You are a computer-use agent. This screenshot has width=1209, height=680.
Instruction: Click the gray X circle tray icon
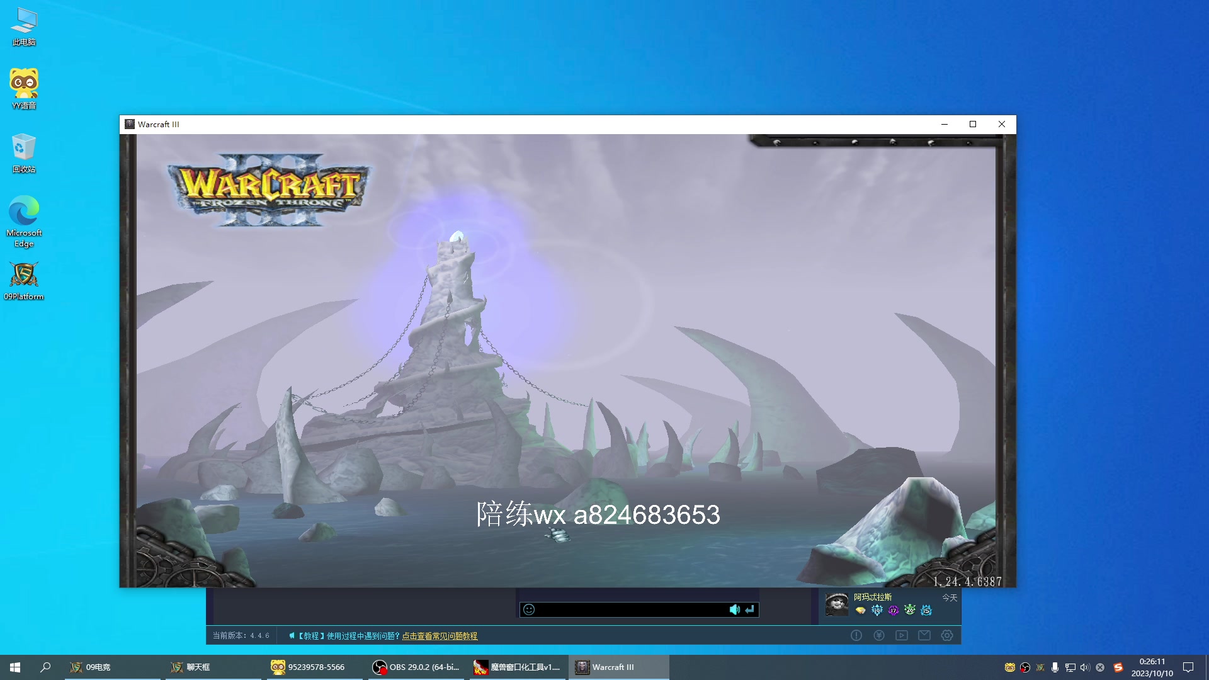coord(1100,667)
